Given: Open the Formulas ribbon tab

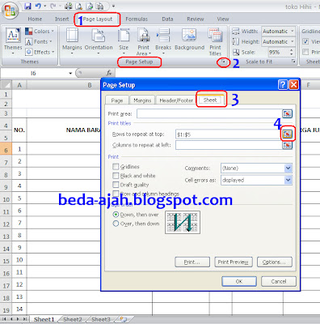Looking at the screenshot, I should tap(137, 19).
